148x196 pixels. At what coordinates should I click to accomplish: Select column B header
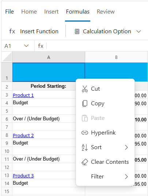(116, 57)
